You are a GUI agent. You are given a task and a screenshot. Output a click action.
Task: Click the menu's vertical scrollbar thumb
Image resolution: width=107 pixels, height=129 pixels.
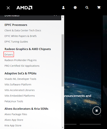[63, 60]
